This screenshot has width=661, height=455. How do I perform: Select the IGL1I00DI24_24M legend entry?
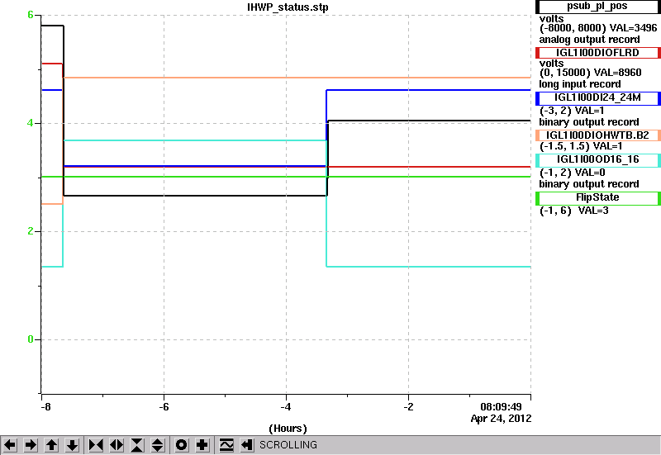tap(597, 97)
